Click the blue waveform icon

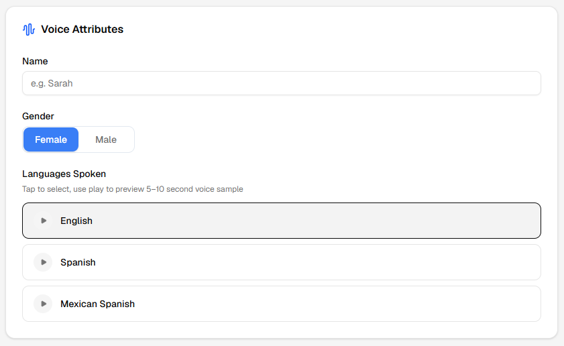(x=28, y=30)
